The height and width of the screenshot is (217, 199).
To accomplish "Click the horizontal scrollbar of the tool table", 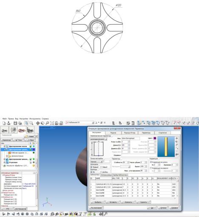I will [x=134, y=198].
